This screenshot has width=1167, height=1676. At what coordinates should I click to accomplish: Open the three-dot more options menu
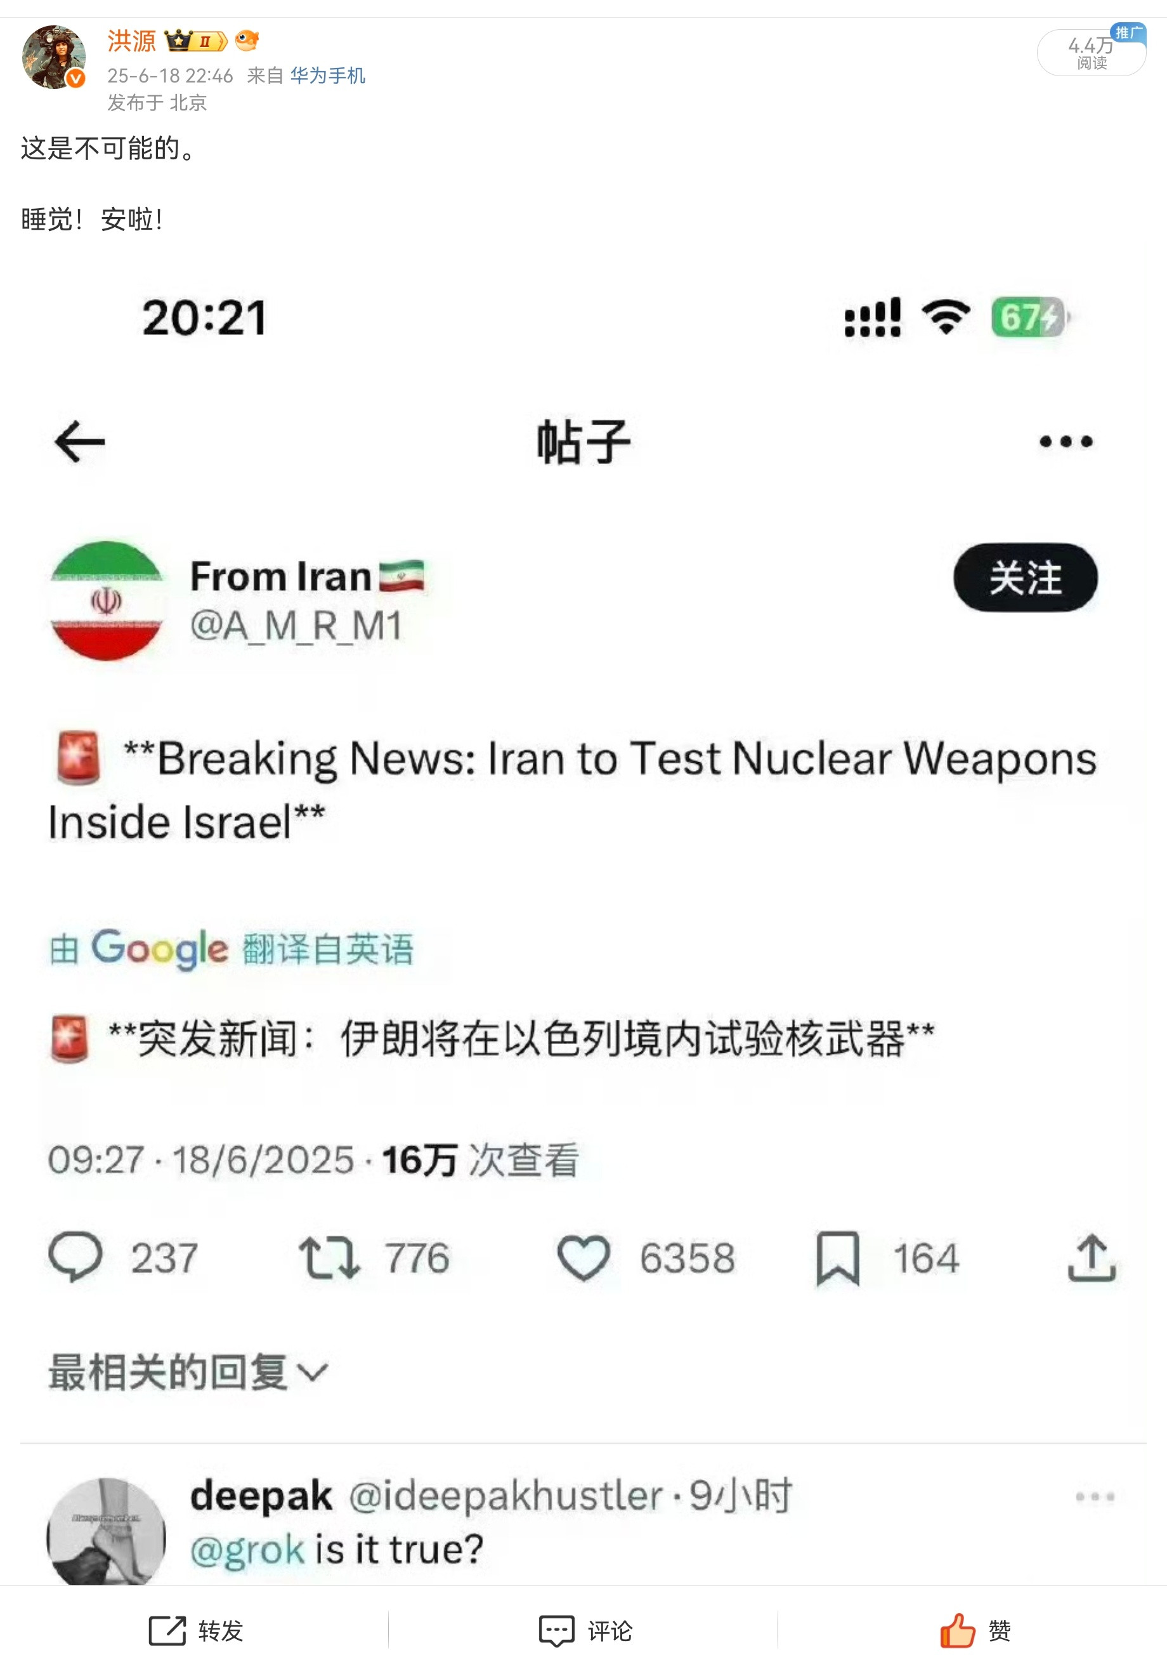pyautogui.click(x=1066, y=442)
